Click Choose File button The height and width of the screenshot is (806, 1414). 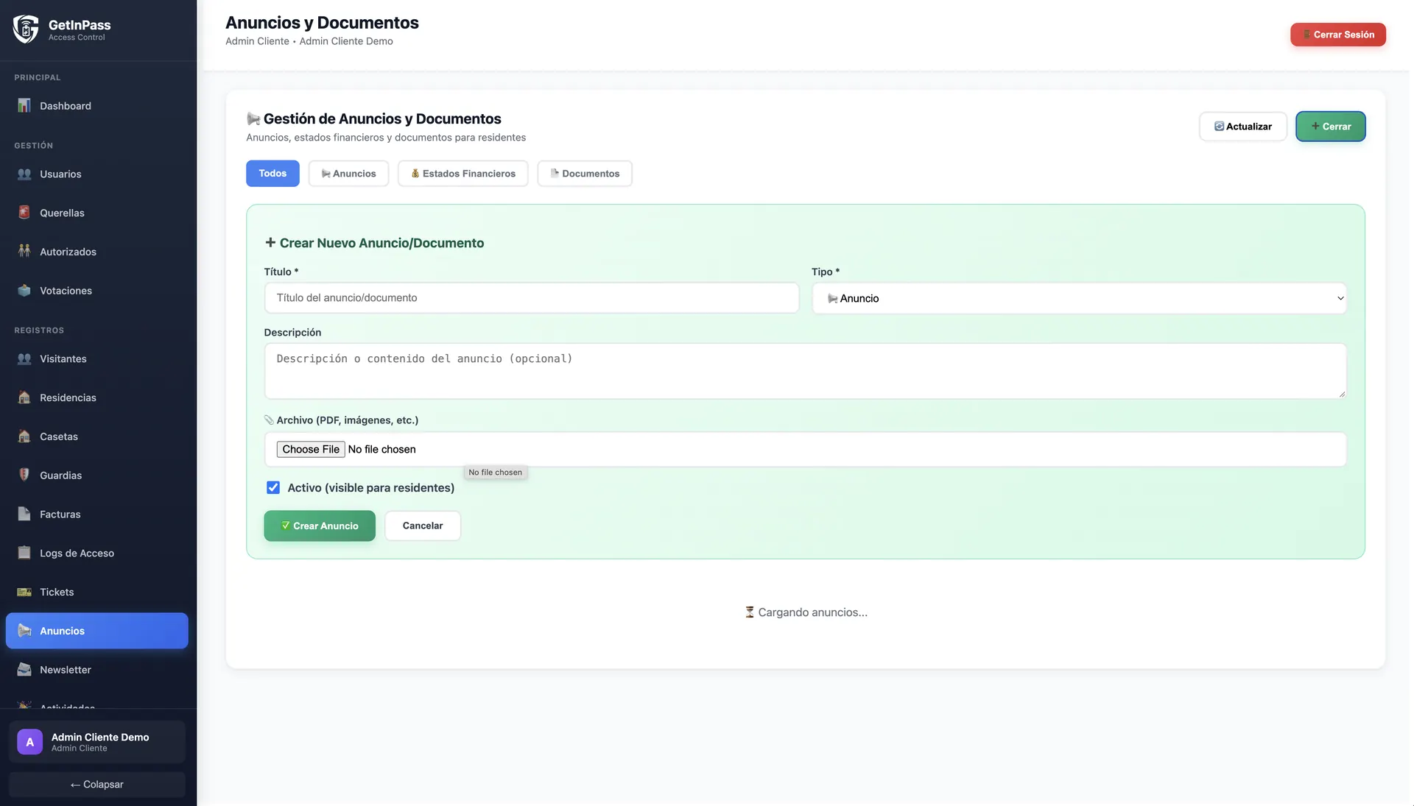[x=311, y=450]
